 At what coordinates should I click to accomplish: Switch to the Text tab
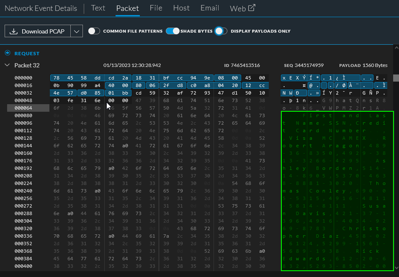[x=98, y=8]
